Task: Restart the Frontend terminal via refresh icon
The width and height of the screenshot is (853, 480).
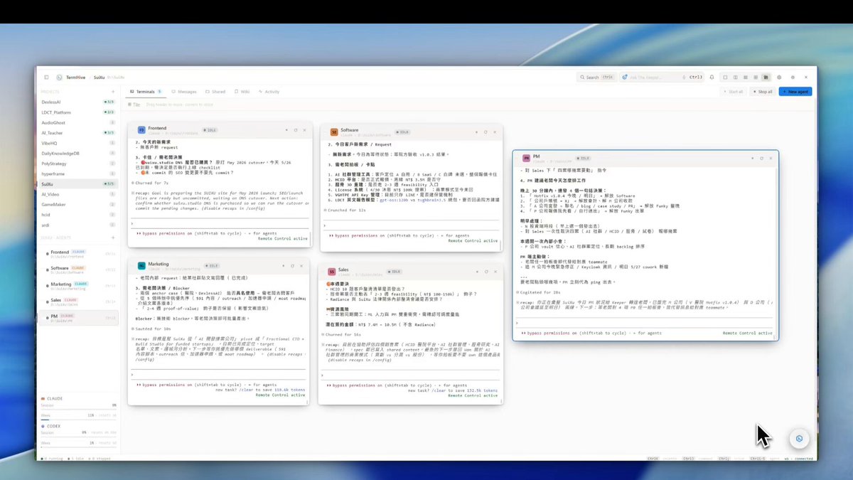Action: coord(295,130)
